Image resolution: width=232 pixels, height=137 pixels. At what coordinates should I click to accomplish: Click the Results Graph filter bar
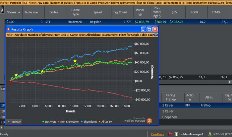pos(82,35)
